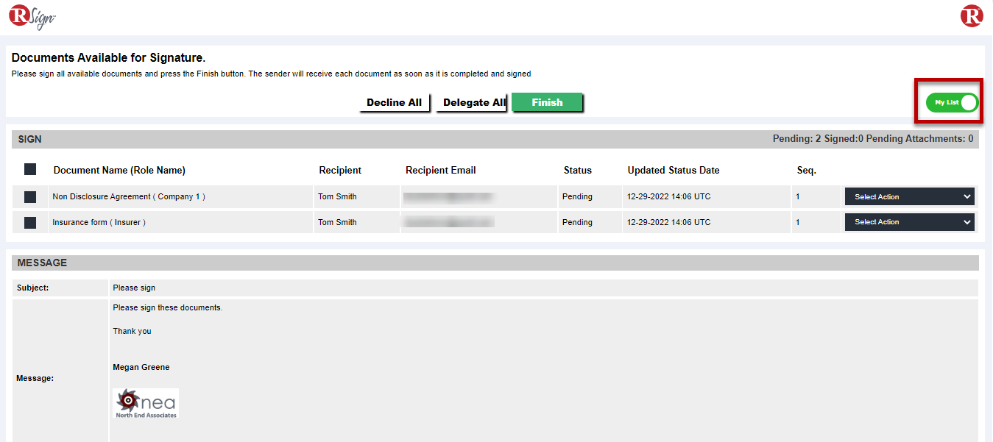Toggle the My List switch
This screenshot has width=993, height=442.
click(951, 103)
